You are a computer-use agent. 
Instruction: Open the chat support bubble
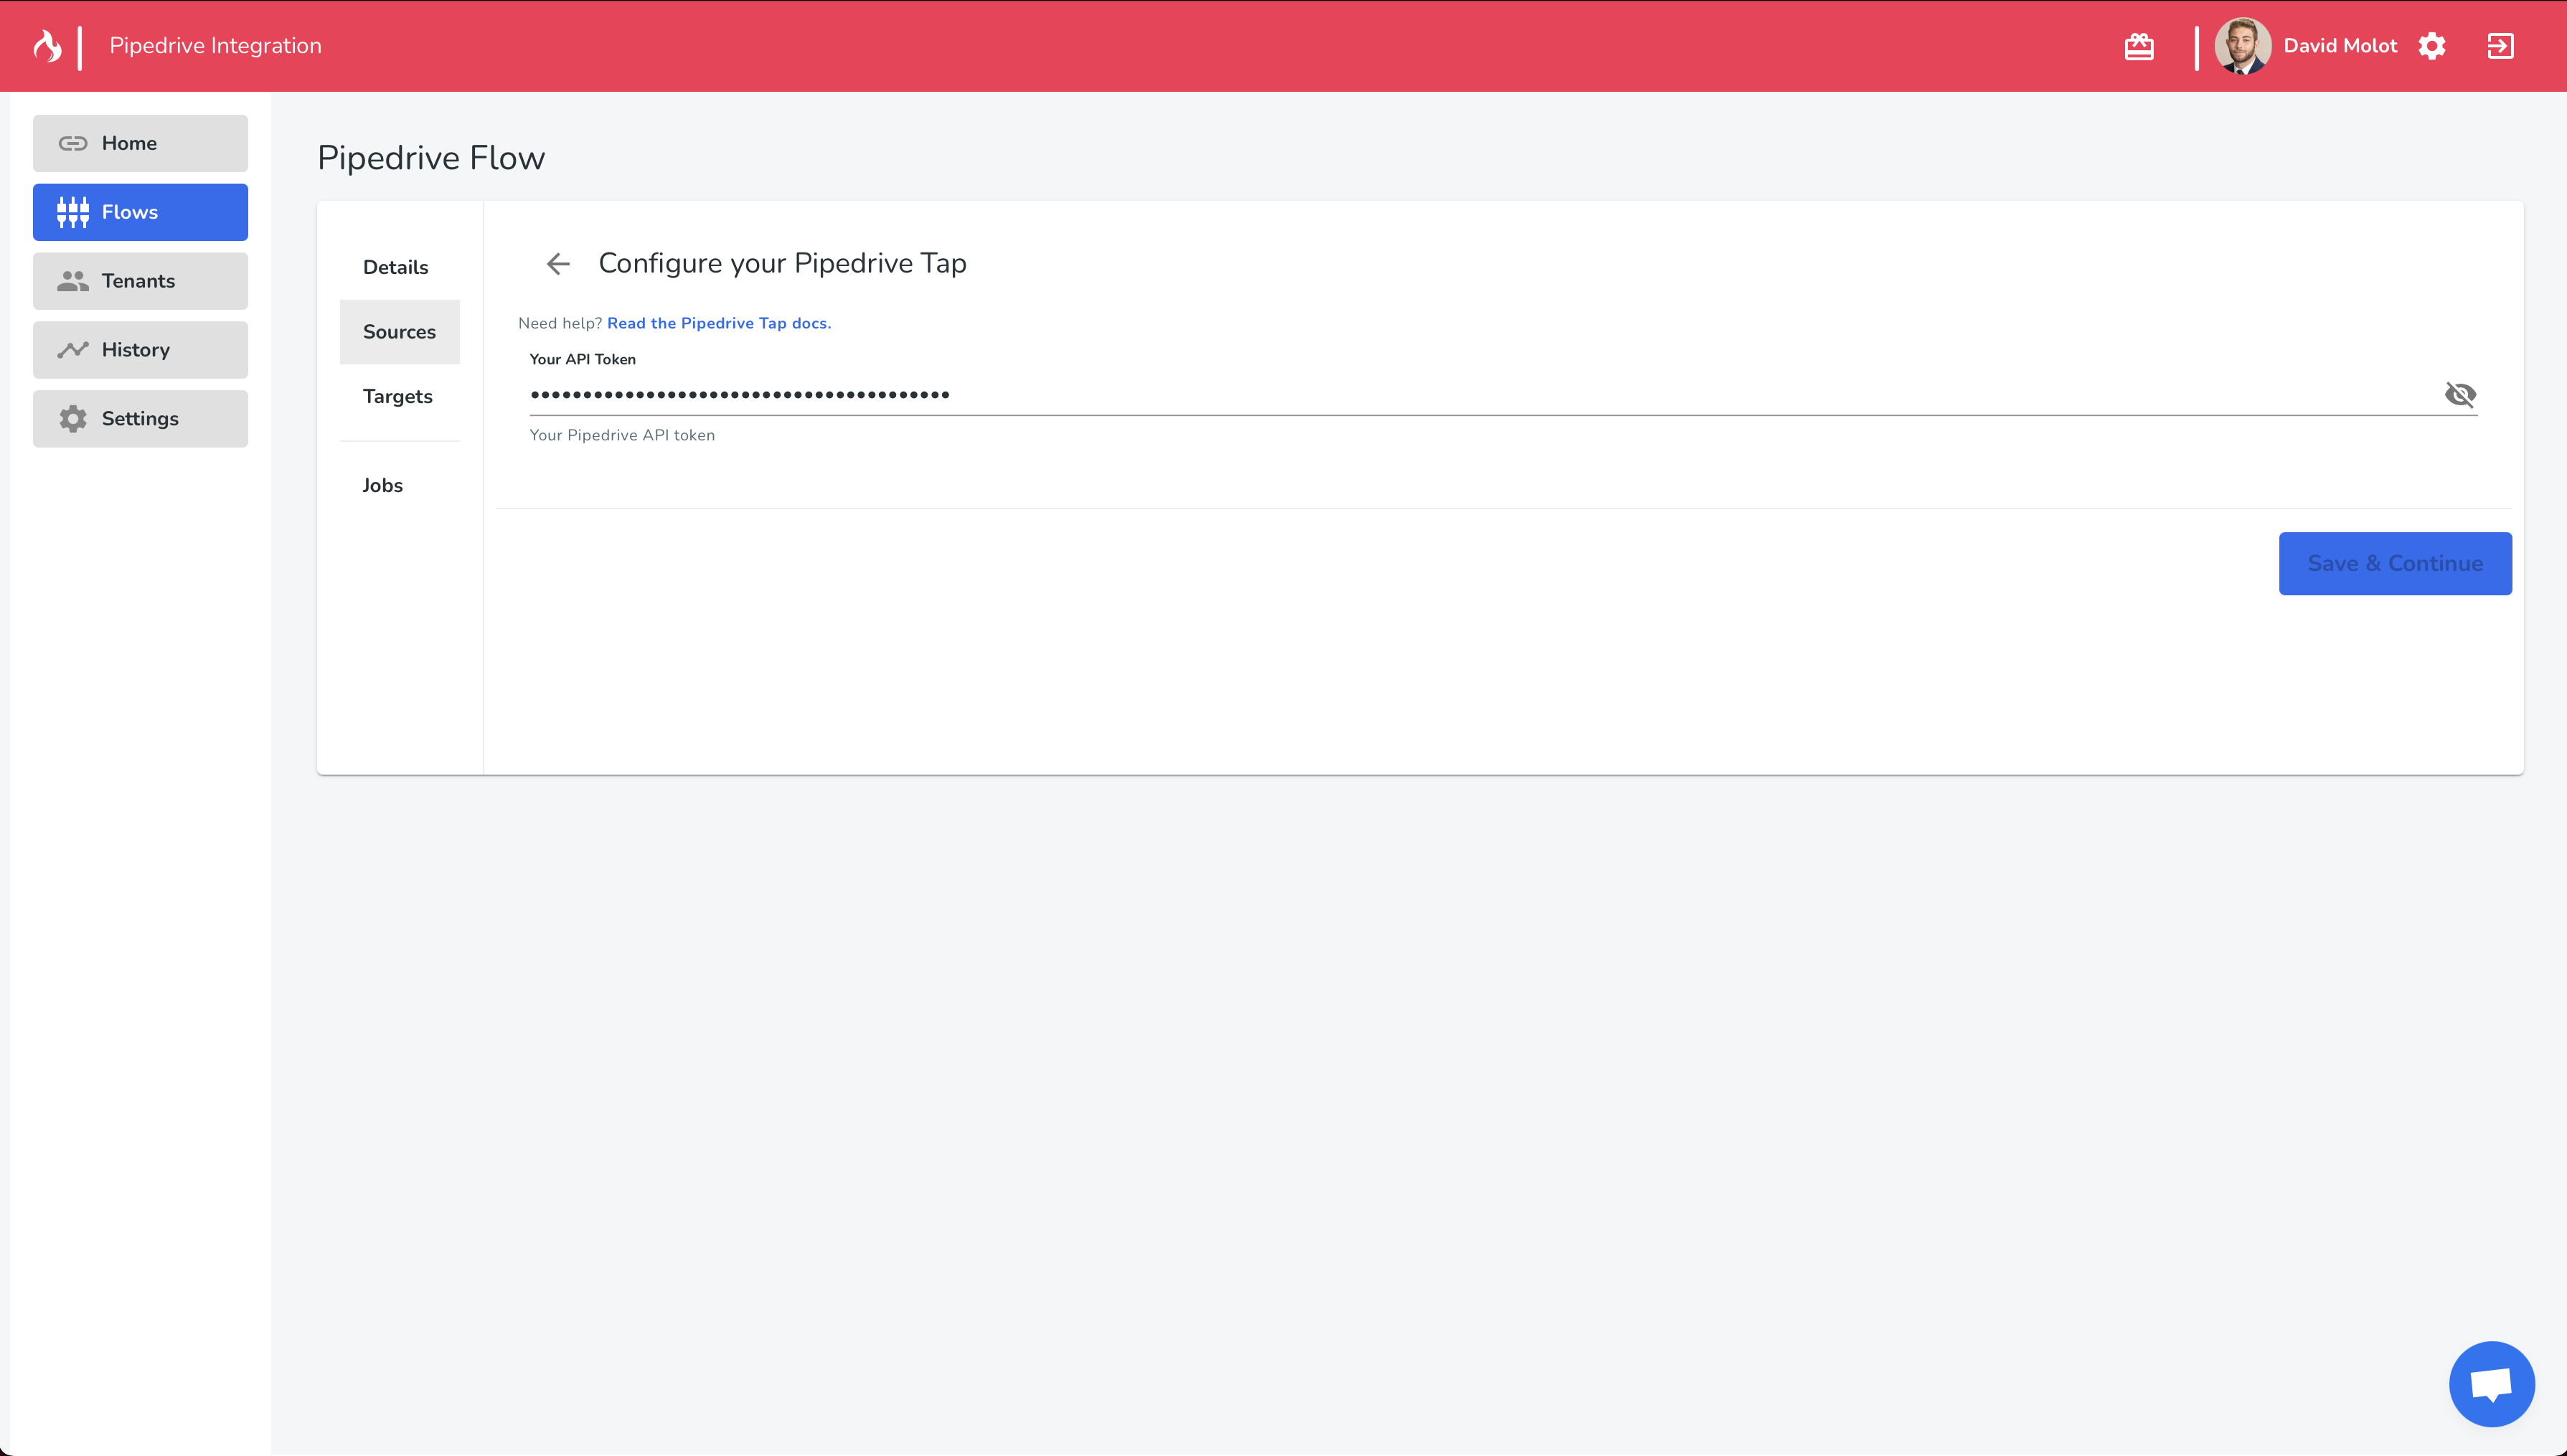click(2491, 1384)
